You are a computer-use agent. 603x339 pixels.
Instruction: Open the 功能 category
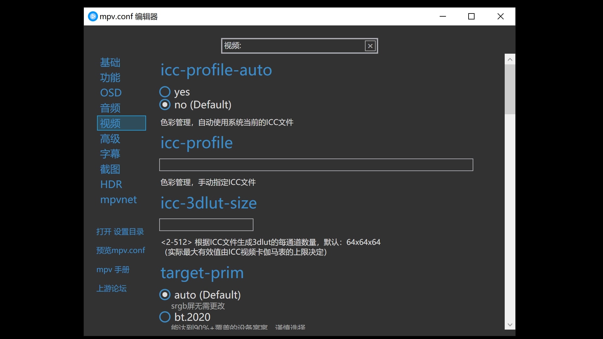[x=110, y=78]
